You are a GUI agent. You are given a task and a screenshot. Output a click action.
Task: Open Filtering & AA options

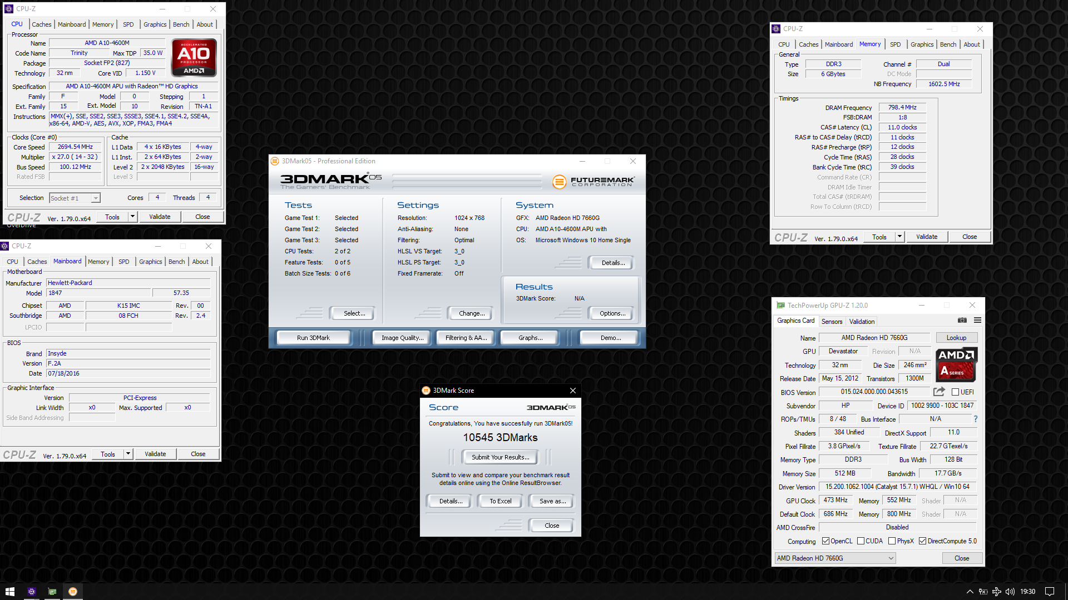click(x=466, y=338)
